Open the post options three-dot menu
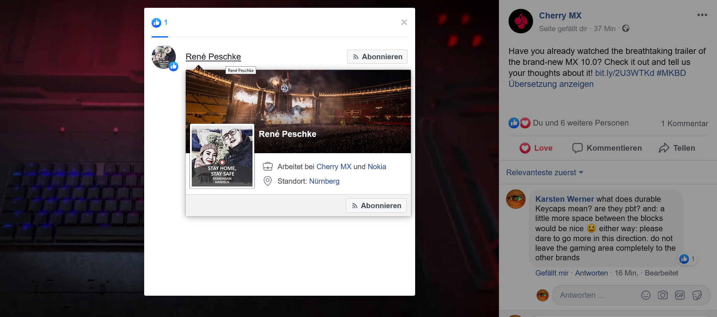This screenshot has height=317, width=717. [x=702, y=15]
